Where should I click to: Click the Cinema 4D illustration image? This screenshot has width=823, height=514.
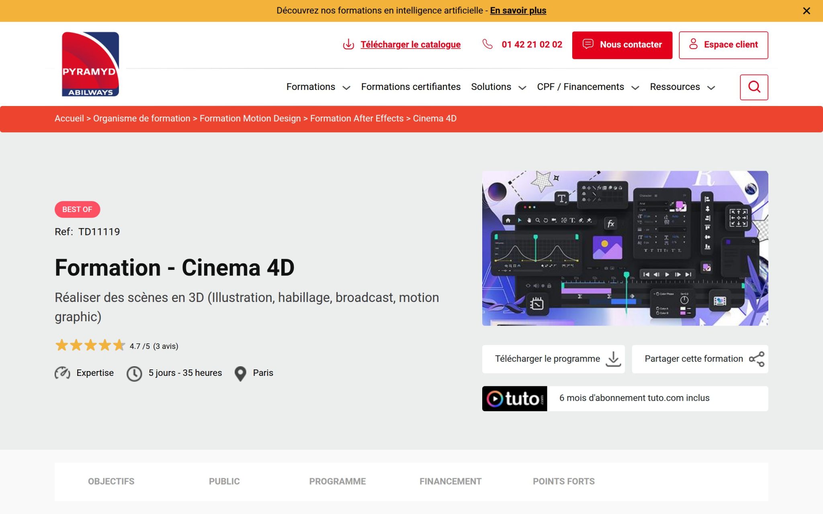pos(625,248)
